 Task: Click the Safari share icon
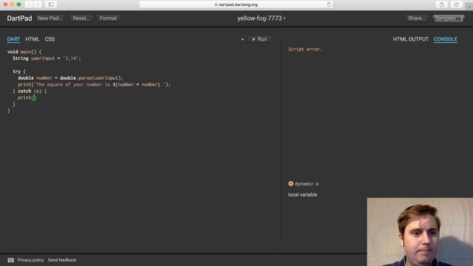point(442,4)
